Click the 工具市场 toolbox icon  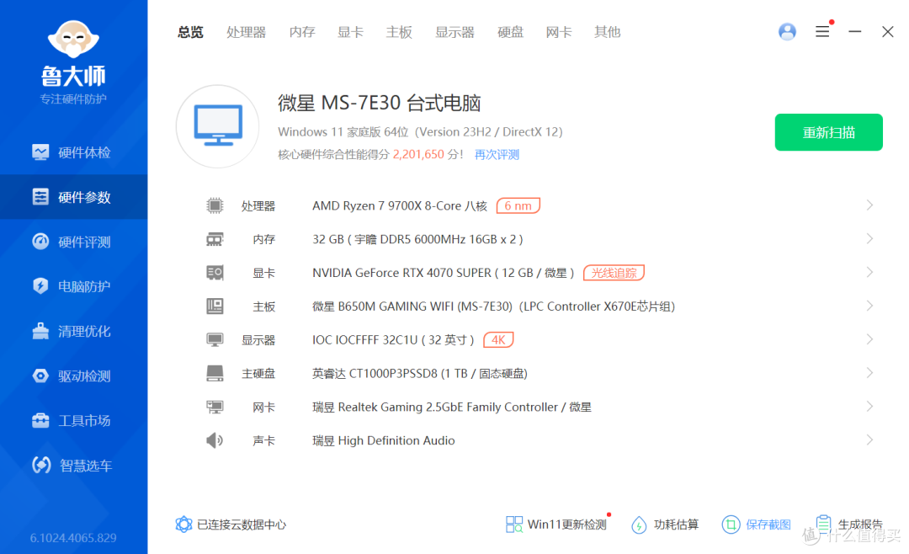point(40,420)
